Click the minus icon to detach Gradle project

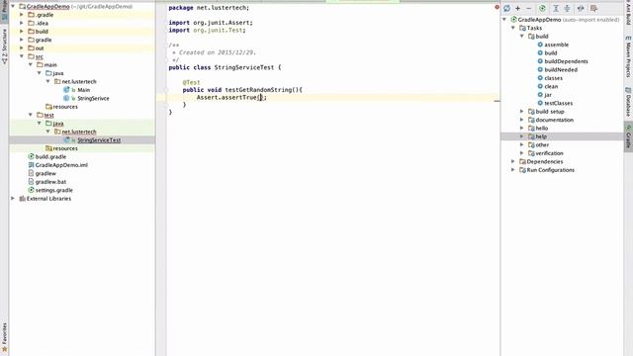pyautogui.click(x=529, y=9)
